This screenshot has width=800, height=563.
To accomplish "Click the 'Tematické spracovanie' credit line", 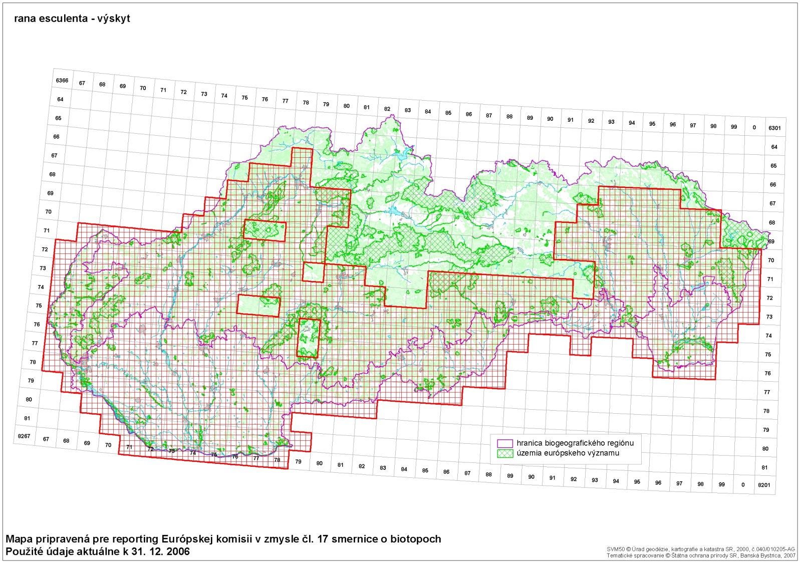I will tap(701, 555).
